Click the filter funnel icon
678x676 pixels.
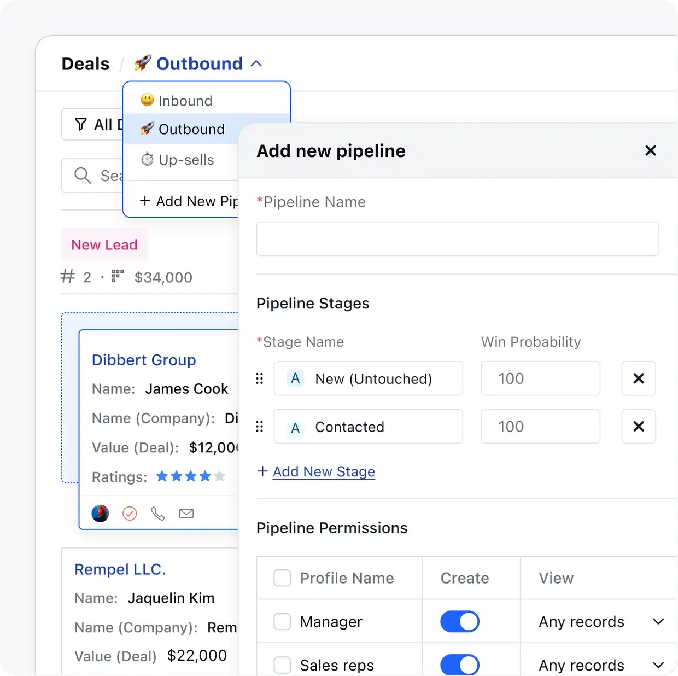pos(81,125)
